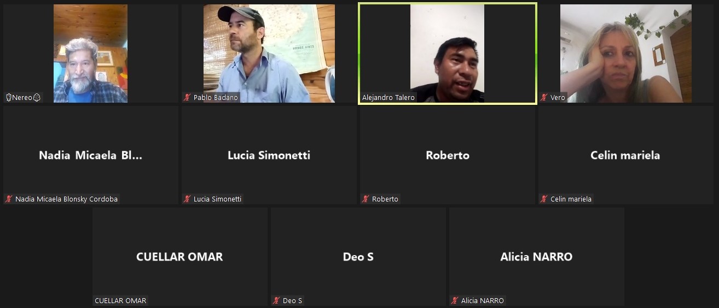
Task: Click muted microphone icon next to Lucia Simonetti
Action: pyautogui.click(x=187, y=199)
